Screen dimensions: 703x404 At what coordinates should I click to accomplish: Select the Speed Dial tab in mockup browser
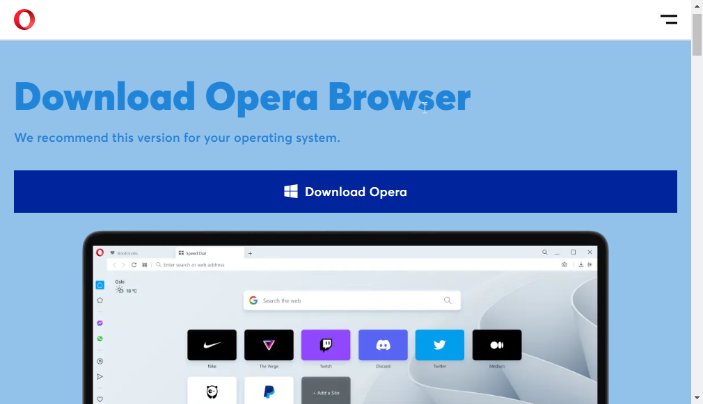(210, 253)
